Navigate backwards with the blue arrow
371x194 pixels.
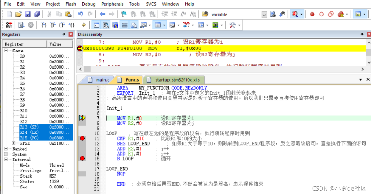103,14
